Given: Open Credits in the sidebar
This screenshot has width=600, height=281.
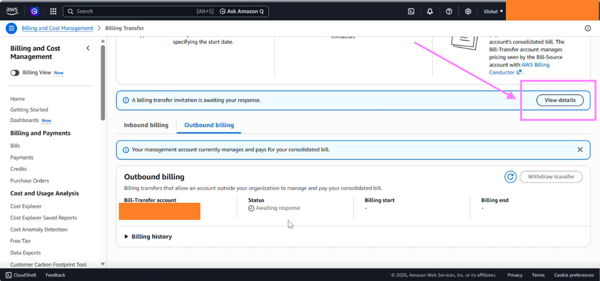Looking at the screenshot, I should 18,169.
